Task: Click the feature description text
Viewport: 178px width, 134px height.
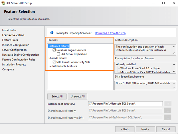Action: pyautogui.click(x=141, y=48)
